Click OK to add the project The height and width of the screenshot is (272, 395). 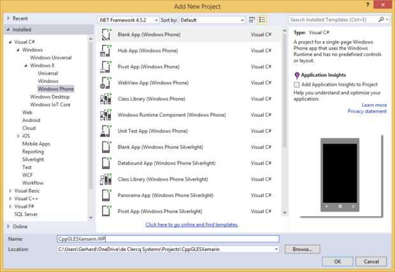[x=338, y=261]
